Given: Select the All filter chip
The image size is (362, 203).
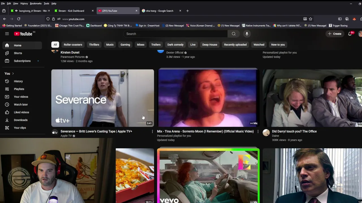Looking at the screenshot, I should 55,45.
